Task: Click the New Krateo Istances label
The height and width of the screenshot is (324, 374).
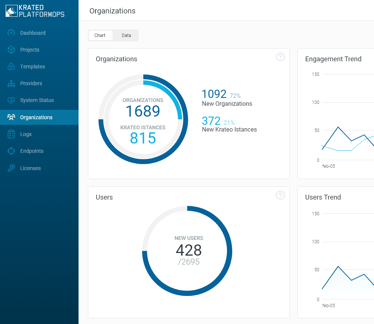Action: point(229,130)
